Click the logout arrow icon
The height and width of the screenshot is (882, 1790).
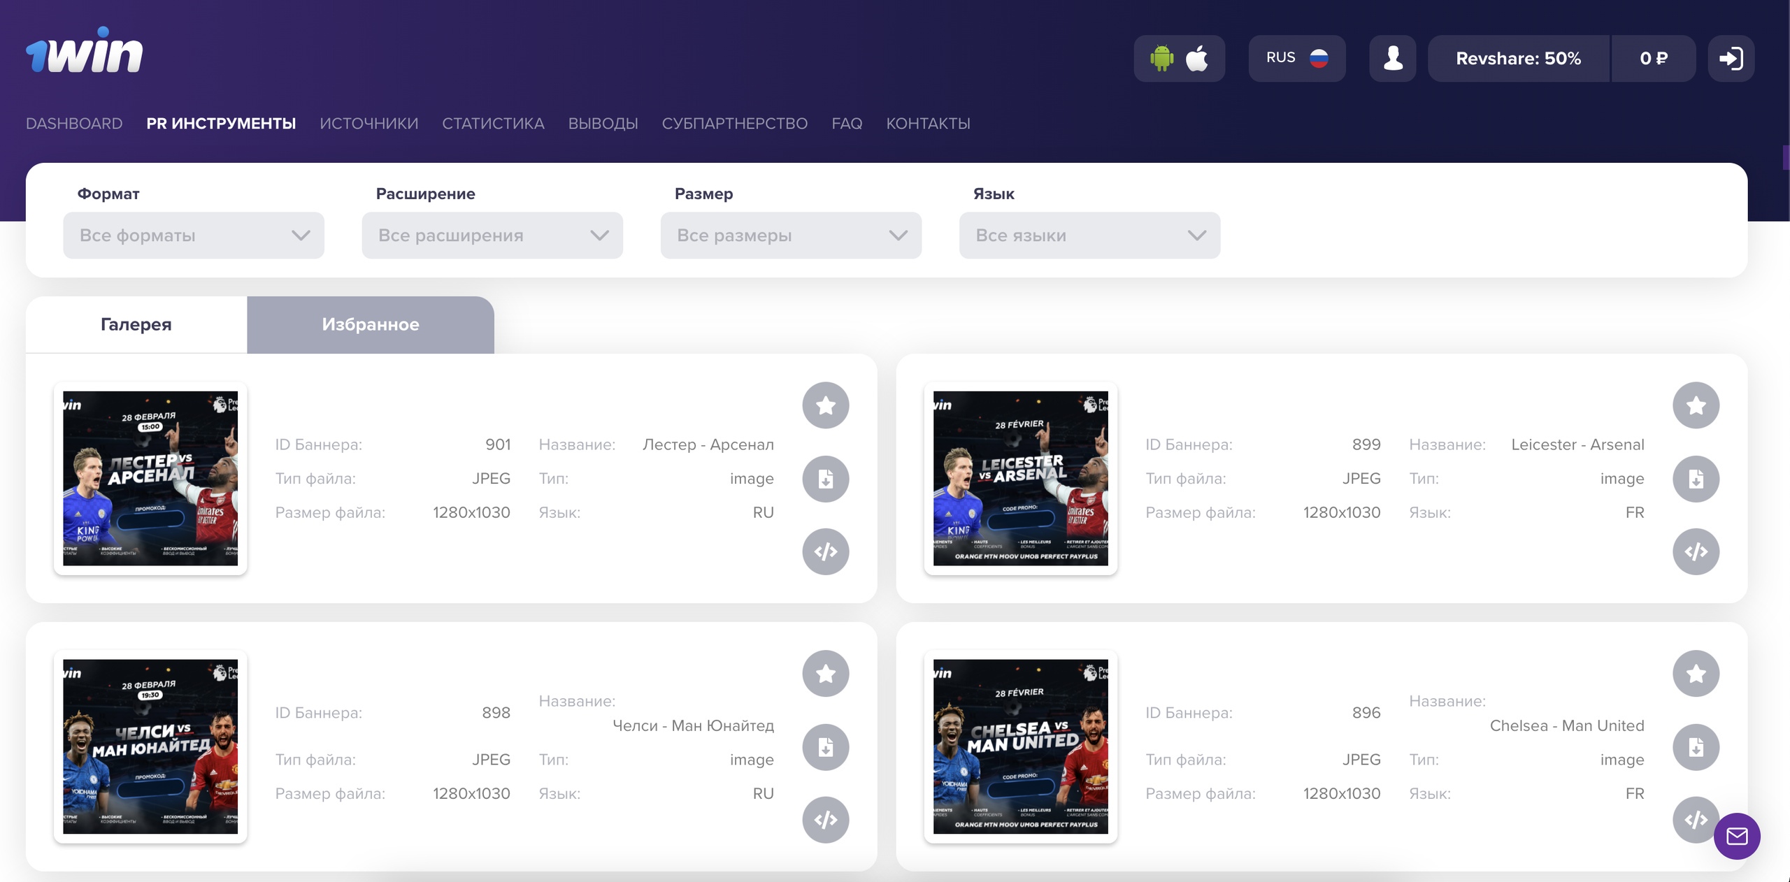tap(1731, 59)
